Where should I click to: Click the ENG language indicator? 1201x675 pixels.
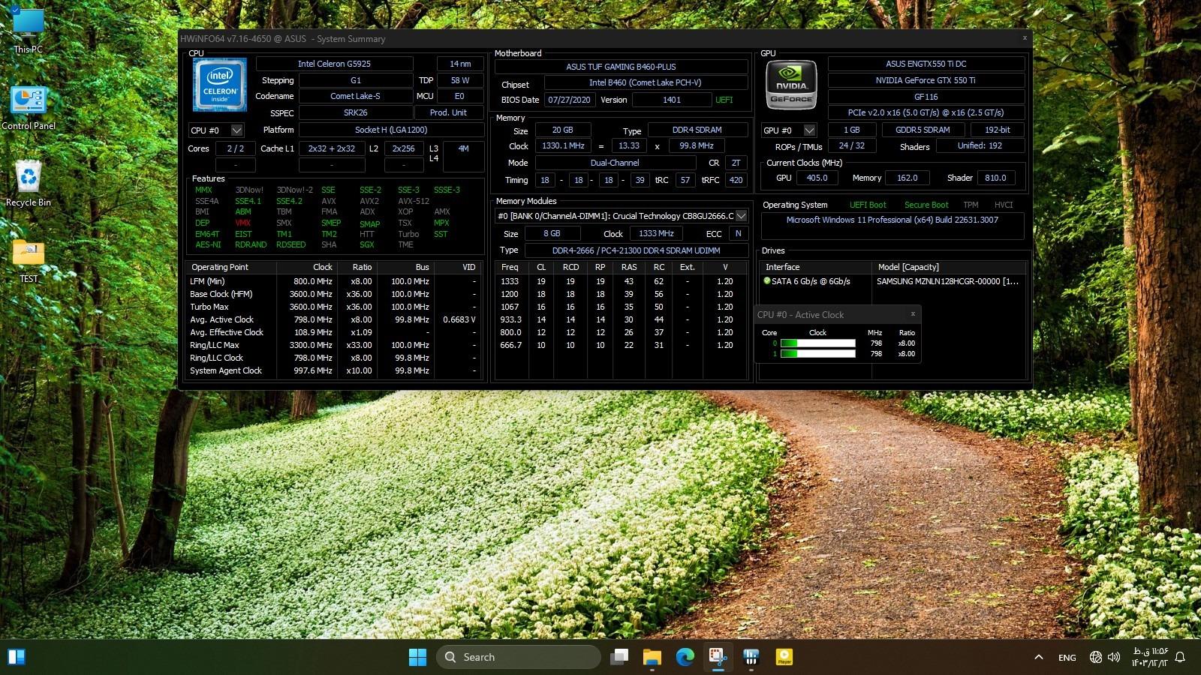coord(1067,657)
